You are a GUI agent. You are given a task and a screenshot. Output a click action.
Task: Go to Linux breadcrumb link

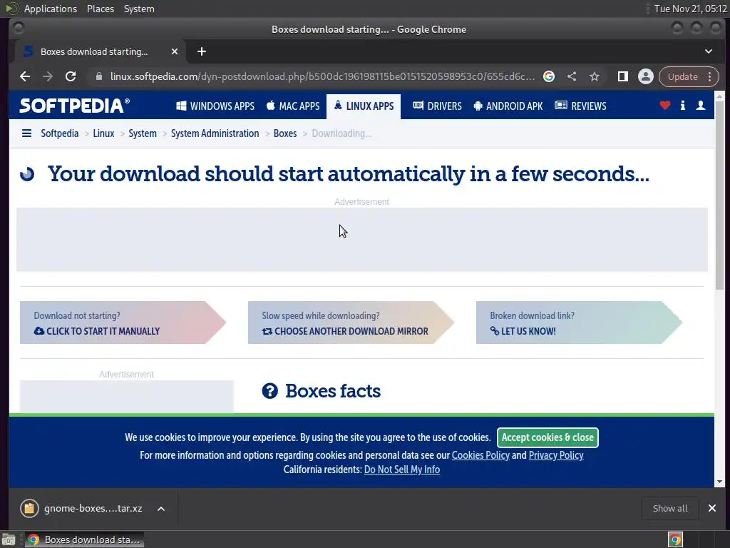103,133
